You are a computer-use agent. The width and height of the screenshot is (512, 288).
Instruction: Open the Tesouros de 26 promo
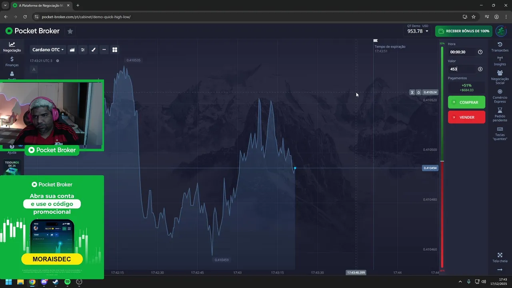12,167
